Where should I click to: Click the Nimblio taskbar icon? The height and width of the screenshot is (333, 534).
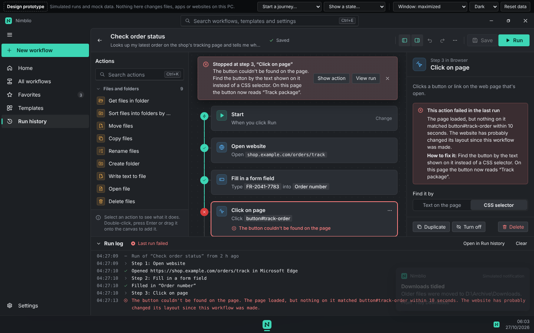click(x=267, y=324)
